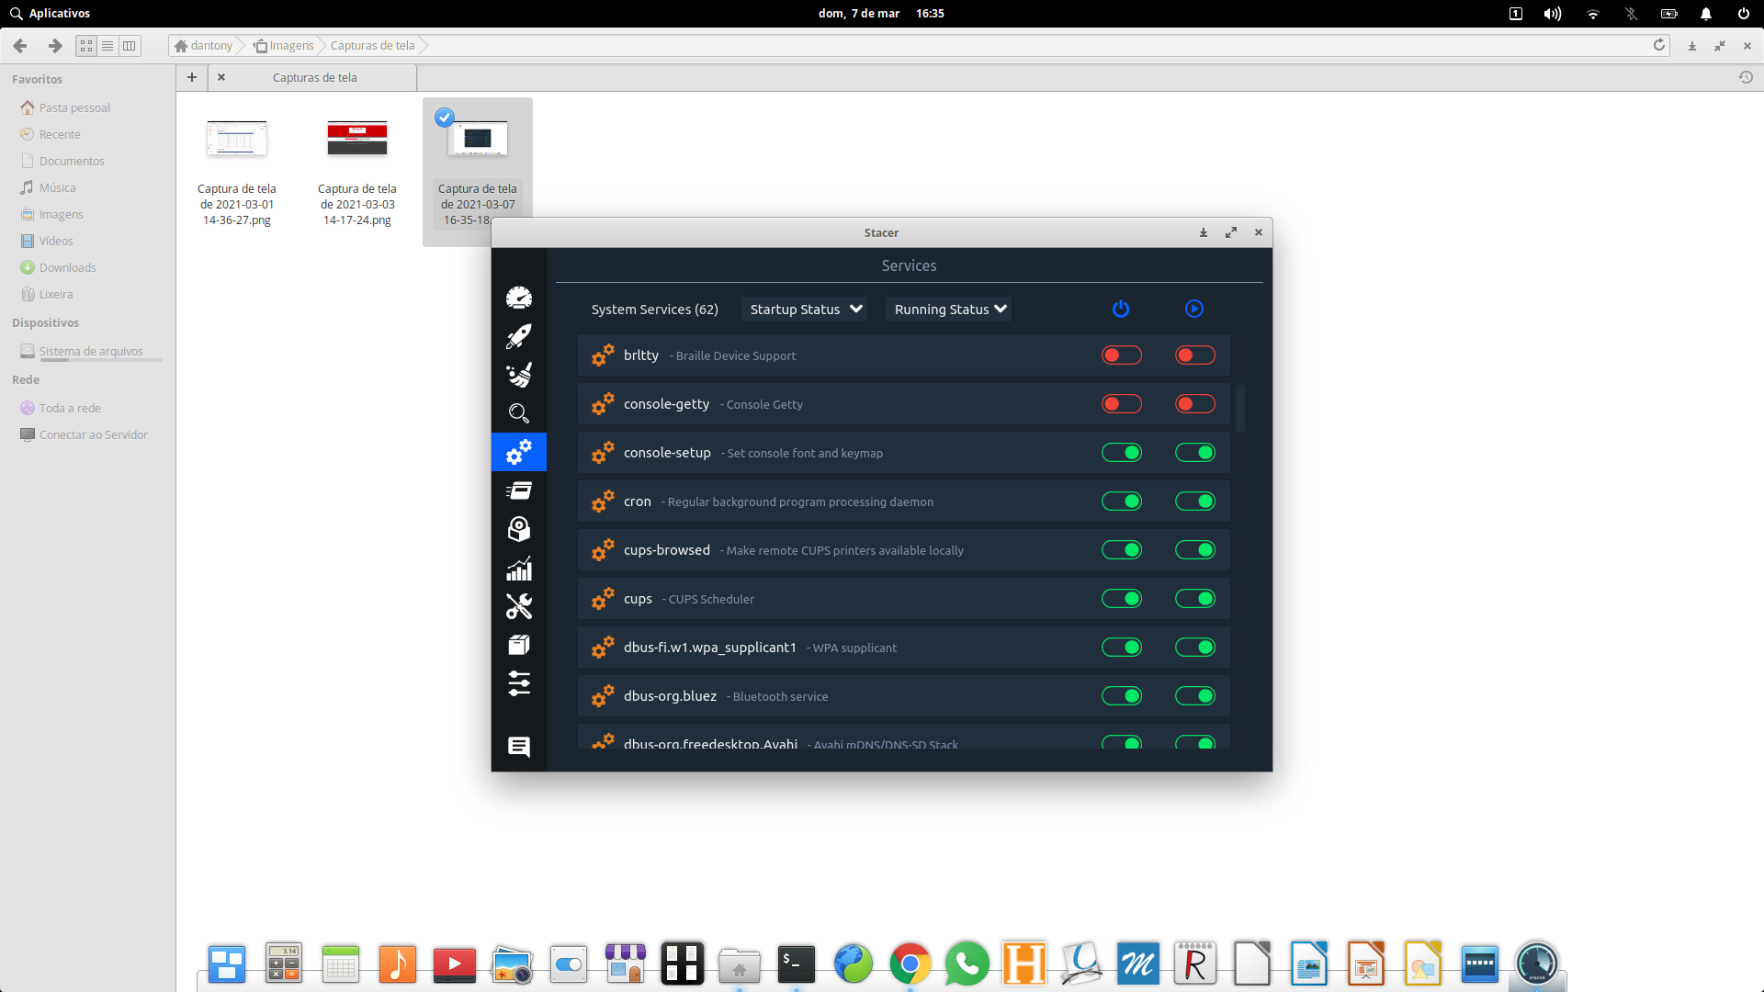The width and height of the screenshot is (1764, 992).
Task: Disable startup toggle for console-setup
Action: (x=1122, y=453)
